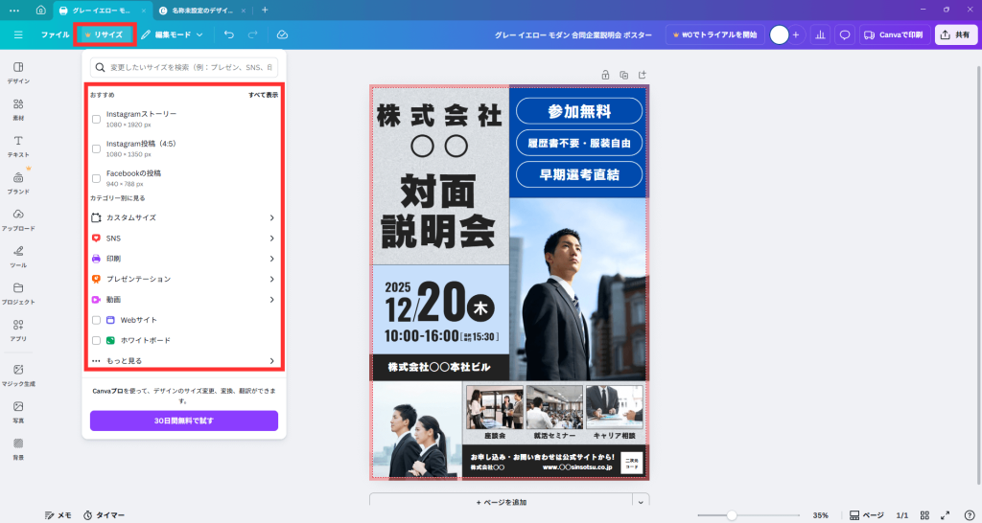
Task: Open the analytics bar chart icon
Action: pos(819,34)
